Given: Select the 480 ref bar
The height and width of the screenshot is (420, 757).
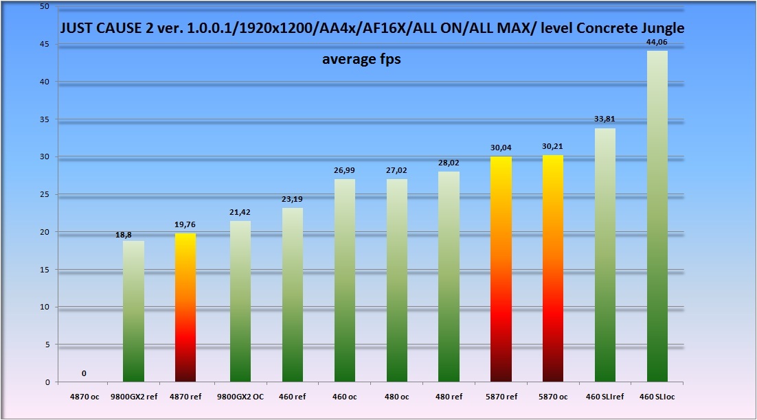Looking at the screenshot, I should click(x=449, y=277).
